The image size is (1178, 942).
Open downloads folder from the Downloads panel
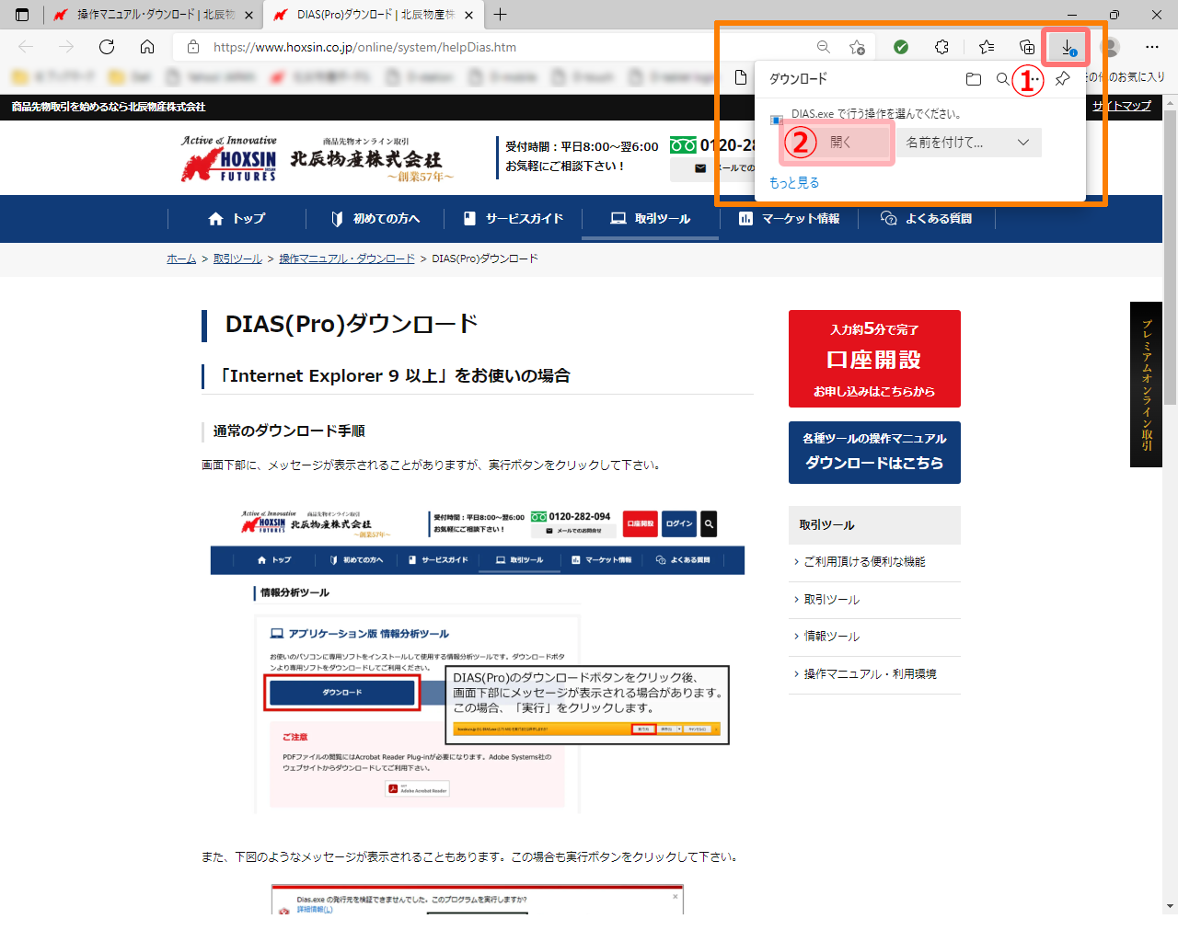click(973, 79)
